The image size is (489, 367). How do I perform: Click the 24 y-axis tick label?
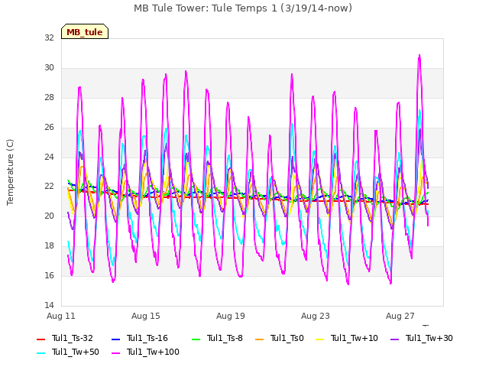click(49, 157)
